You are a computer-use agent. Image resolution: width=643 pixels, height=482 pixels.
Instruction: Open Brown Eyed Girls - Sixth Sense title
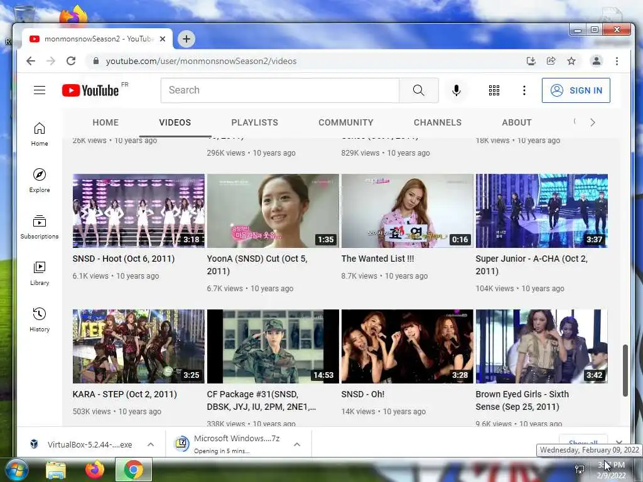522,400
